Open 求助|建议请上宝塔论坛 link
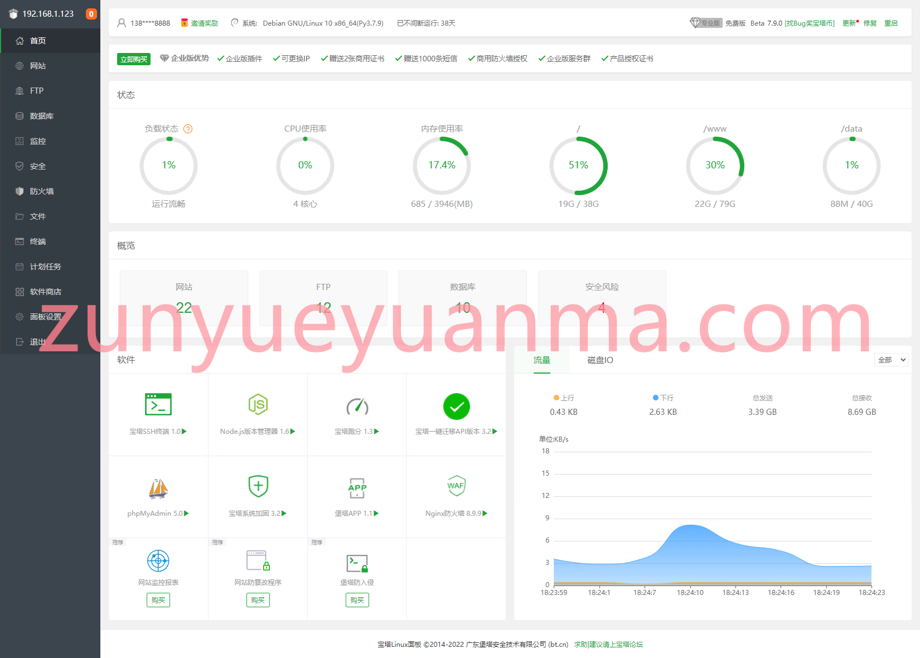The height and width of the screenshot is (658, 920). click(608, 644)
